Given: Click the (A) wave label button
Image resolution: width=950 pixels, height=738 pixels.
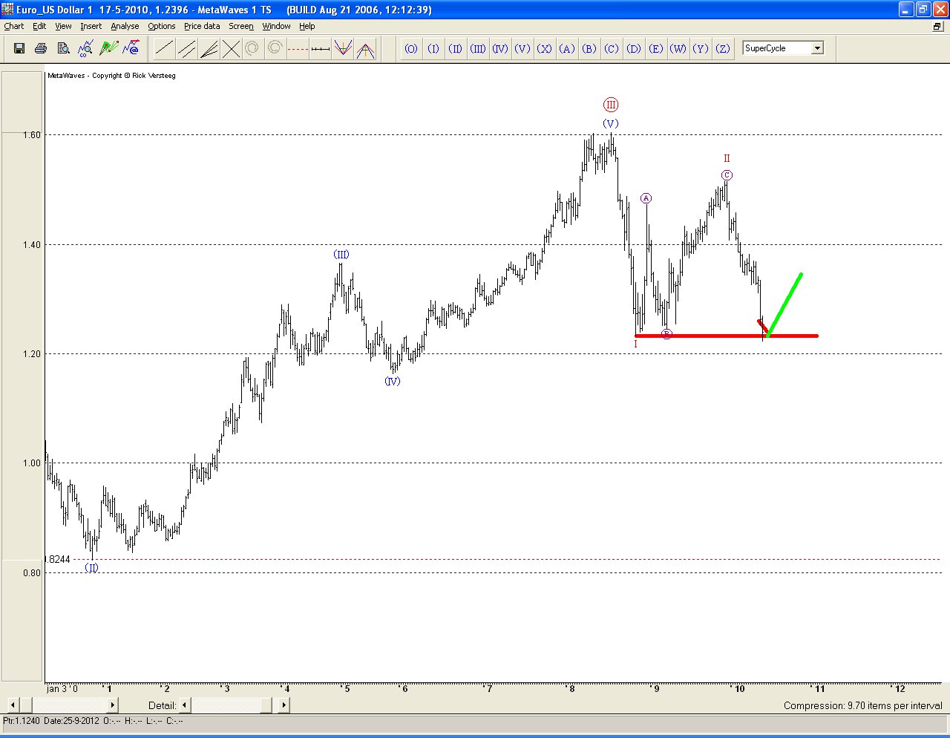Looking at the screenshot, I should pos(567,49).
